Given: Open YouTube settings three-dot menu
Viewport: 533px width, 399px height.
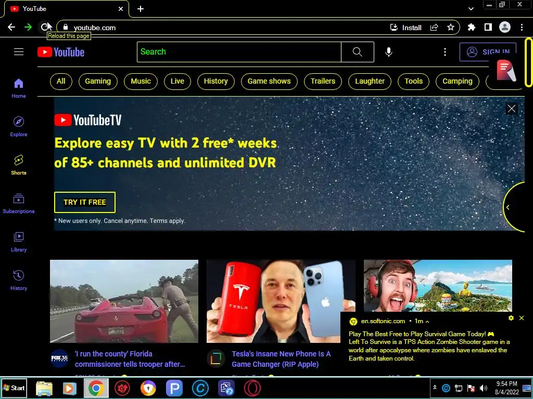Looking at the screenshot, I should click(x=445, y=52).
